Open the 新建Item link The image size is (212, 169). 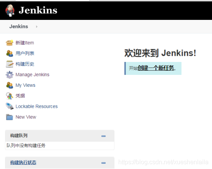tap(25, 43)
